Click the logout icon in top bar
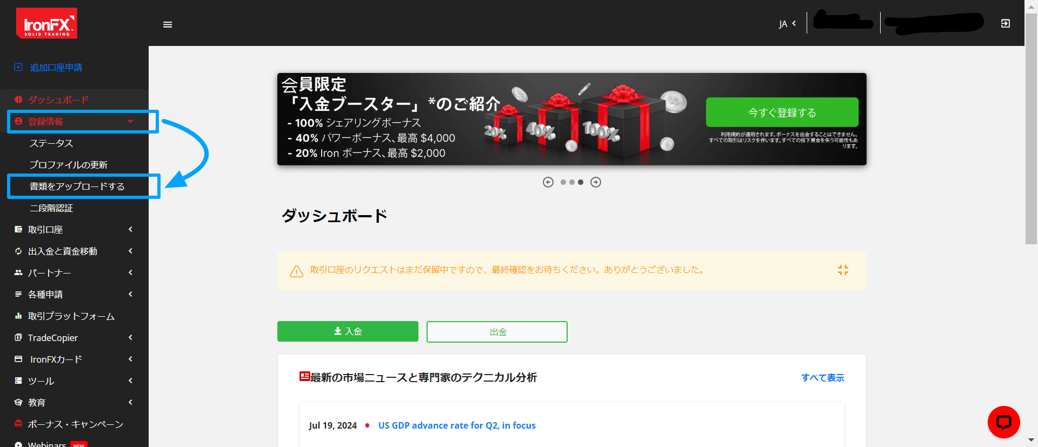1038x447 pixels. (1005, 23)
